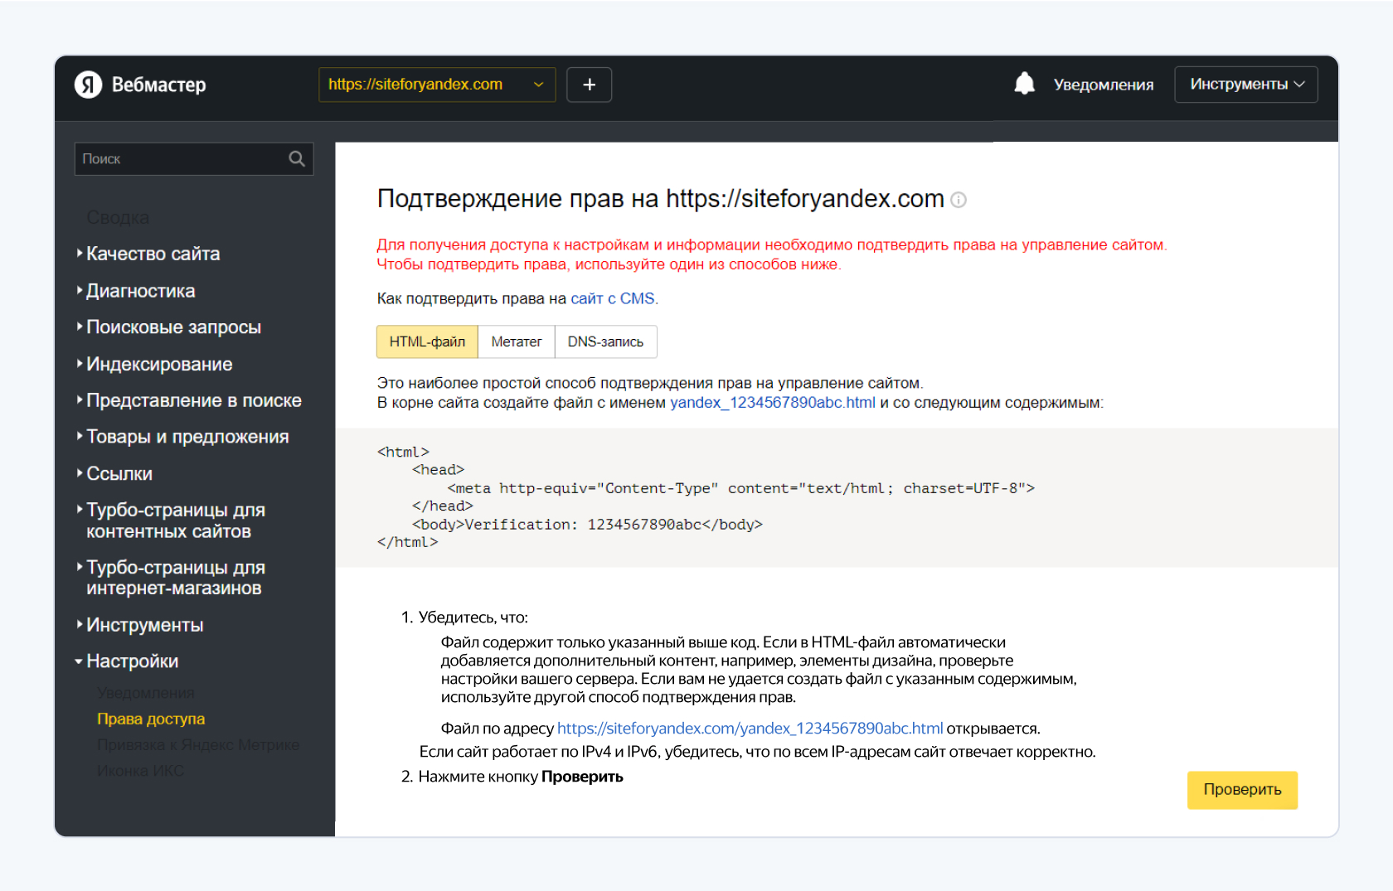Open Сводка in the sidebar

click(118, 217)
